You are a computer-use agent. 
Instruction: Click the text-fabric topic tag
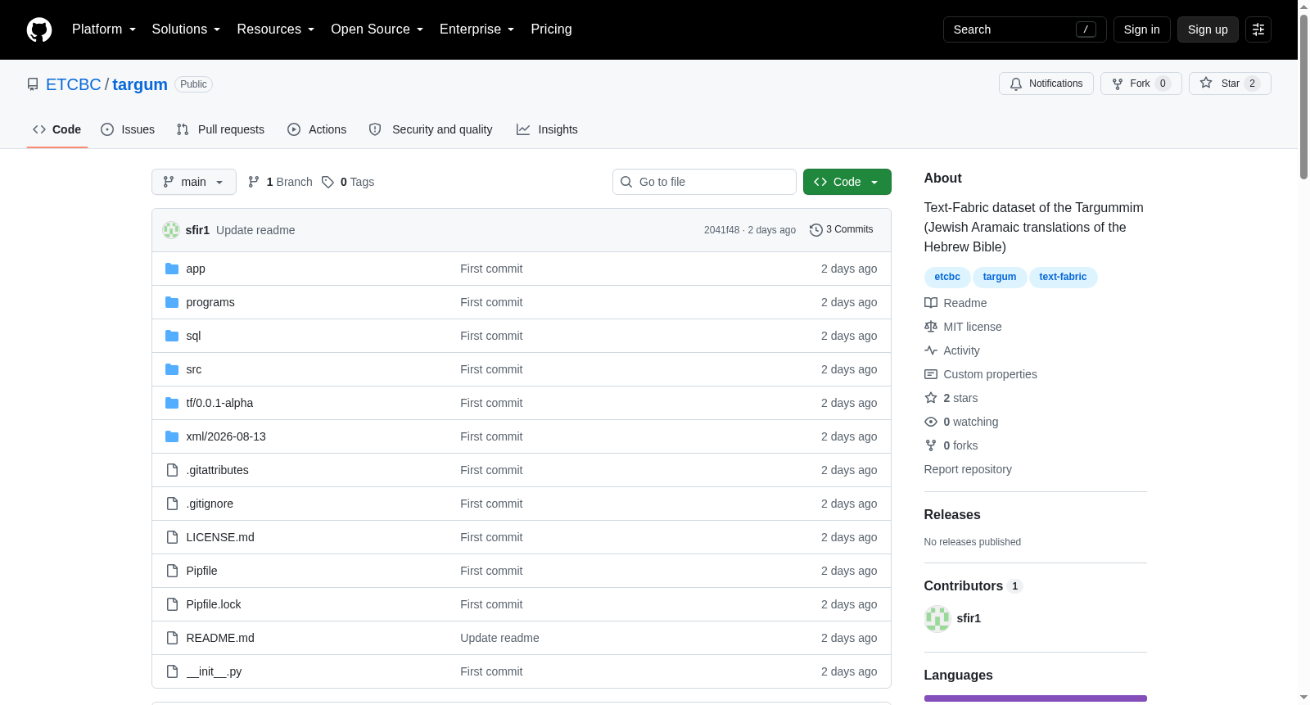point(1063,277)
